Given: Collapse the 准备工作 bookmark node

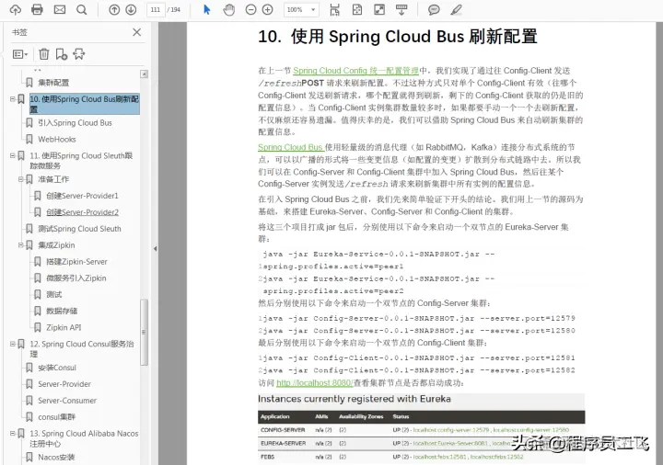Looking at the screenshot, I should [x=20, y=179].
